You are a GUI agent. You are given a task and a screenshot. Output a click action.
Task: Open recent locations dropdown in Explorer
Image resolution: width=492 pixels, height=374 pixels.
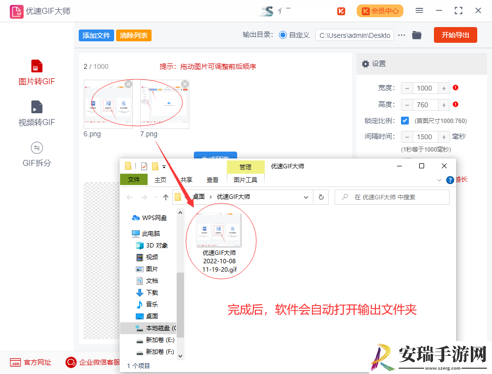pos(155,197)
